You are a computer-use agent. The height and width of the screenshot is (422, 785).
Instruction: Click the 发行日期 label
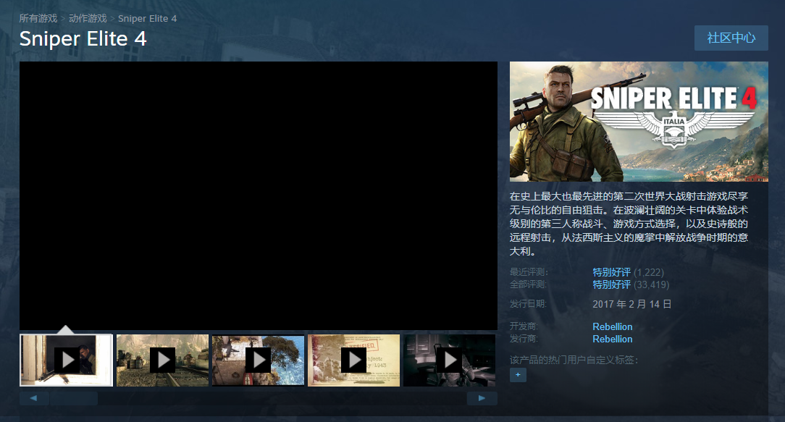pos(528,304)
